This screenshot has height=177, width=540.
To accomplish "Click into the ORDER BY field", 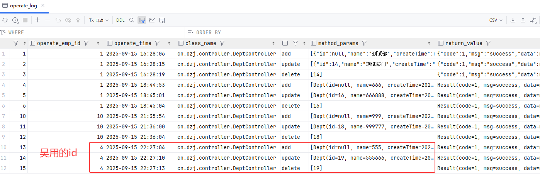I will pyautogui.click(x=348, y=32).
